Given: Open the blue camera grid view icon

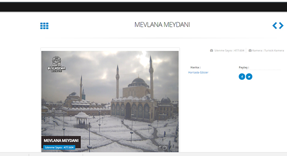Looking at the screenshot, I should (x=44, y=26).
